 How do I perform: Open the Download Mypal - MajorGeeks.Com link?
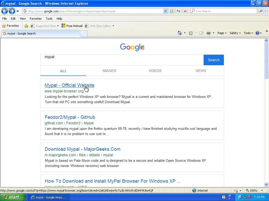82,149
